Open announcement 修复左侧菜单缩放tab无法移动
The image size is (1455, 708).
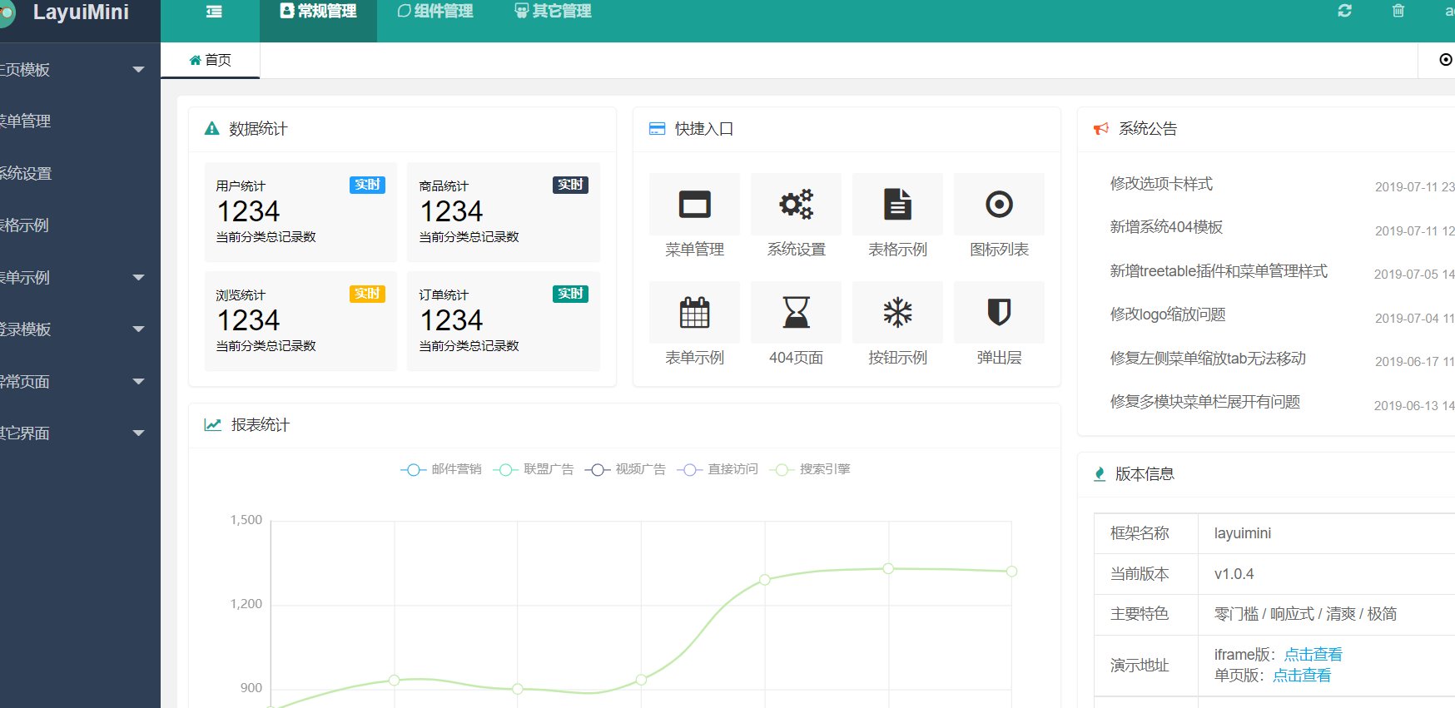point(1208,359)
